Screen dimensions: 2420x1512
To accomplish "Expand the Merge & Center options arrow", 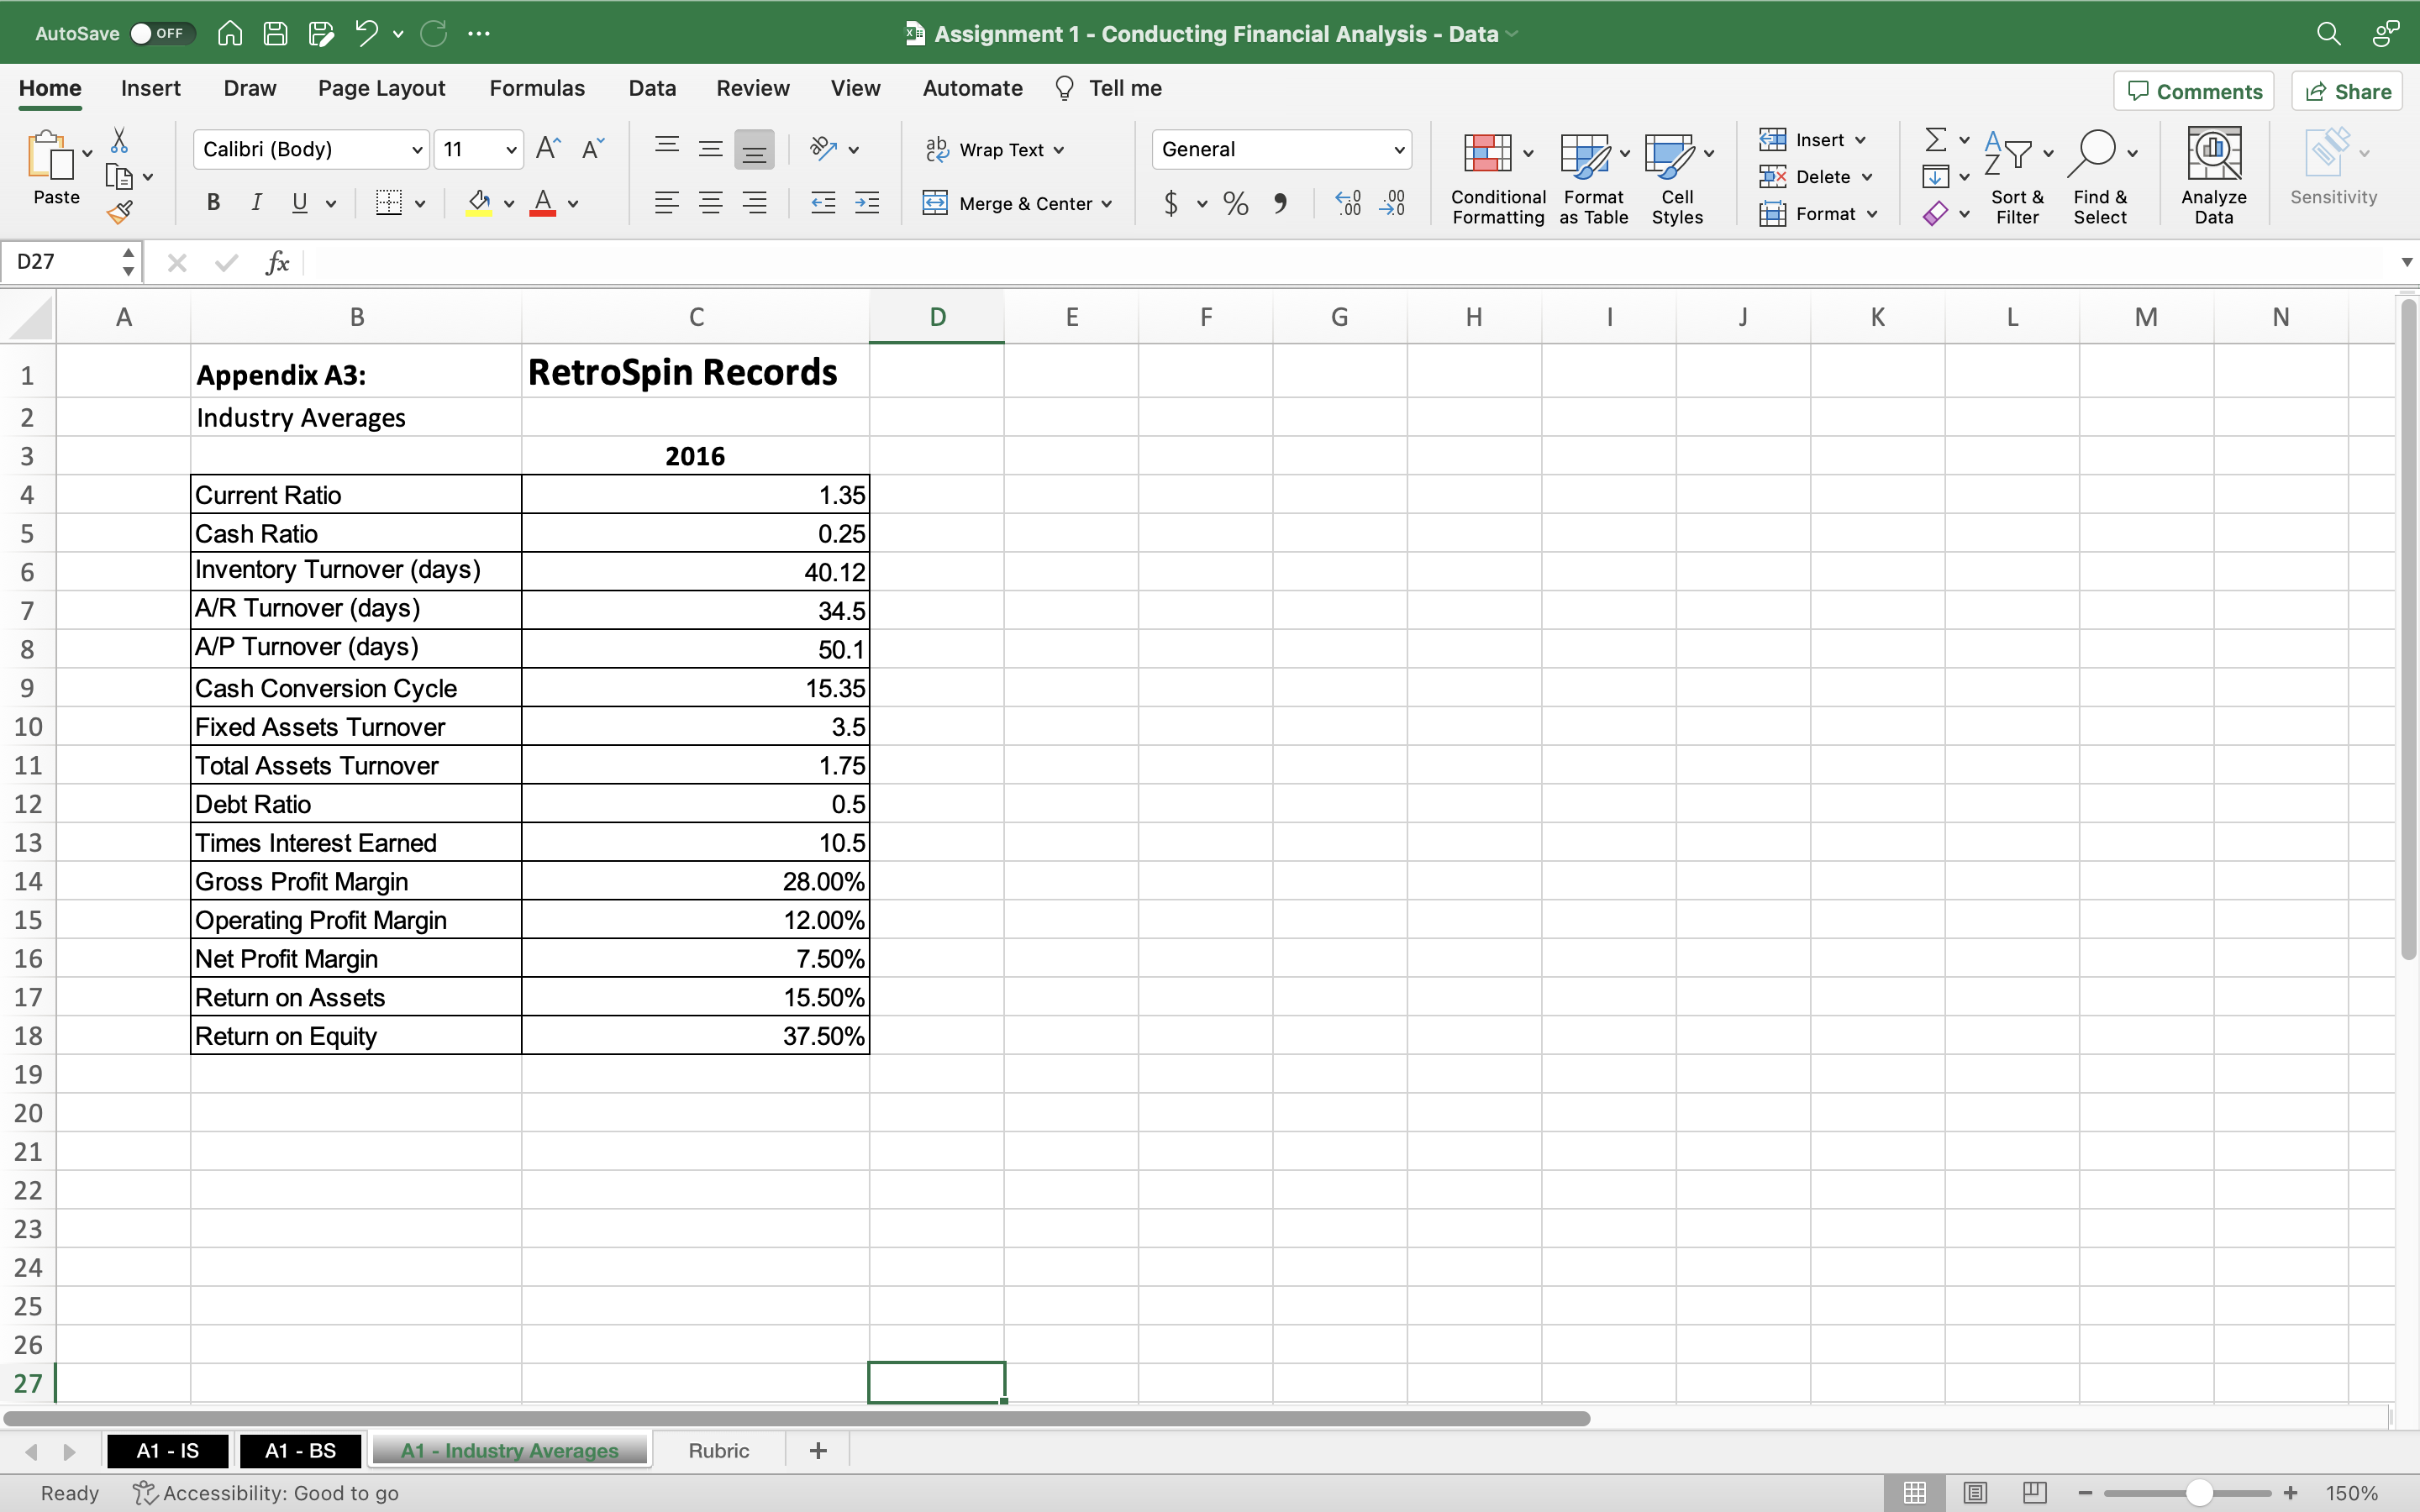I will (x=1107, y=204).
